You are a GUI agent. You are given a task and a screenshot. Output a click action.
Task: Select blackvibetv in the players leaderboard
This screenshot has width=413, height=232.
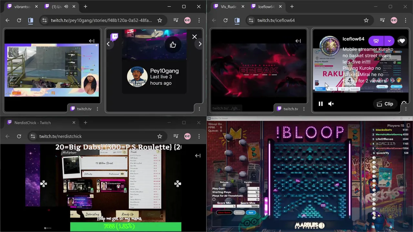tap(384, 130)
